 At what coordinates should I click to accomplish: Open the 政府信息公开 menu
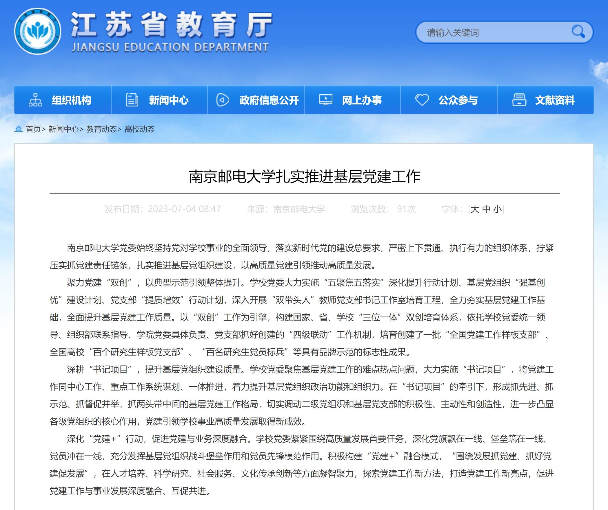click(269, 100)
